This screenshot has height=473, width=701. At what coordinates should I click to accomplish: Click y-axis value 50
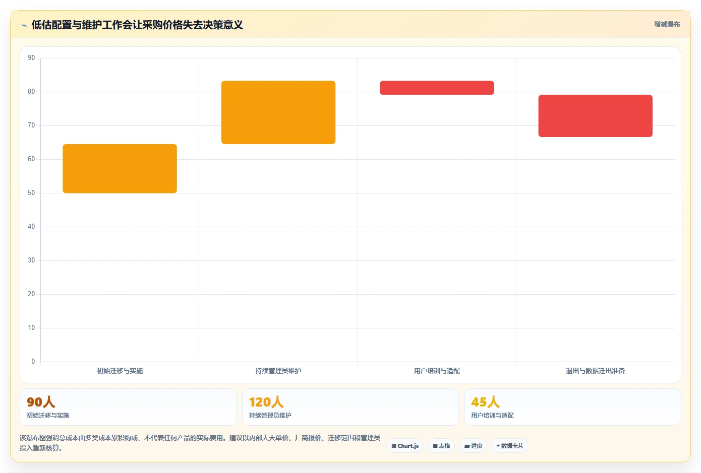click(x=31, y=193)
